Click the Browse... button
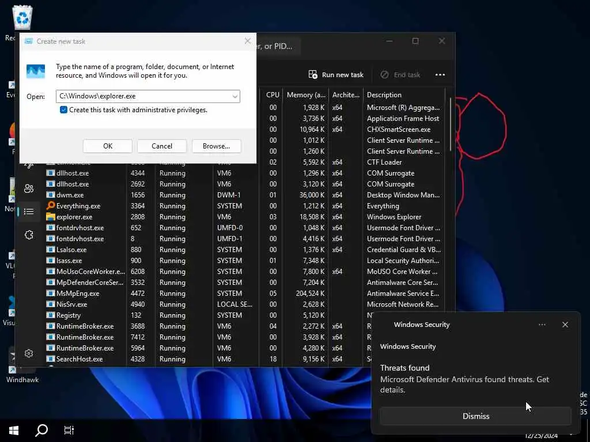This screenshot has width=590, height=442. (217, 146)
